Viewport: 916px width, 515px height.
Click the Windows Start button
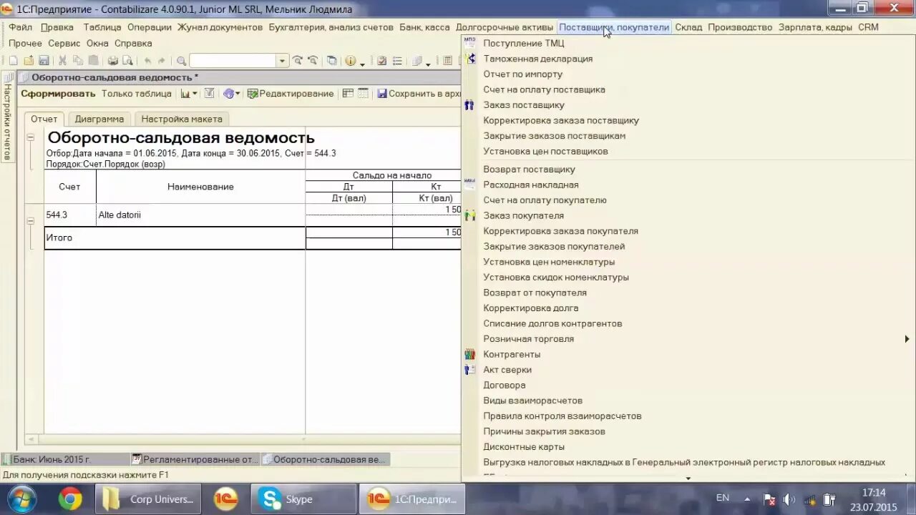click(21, 499)
